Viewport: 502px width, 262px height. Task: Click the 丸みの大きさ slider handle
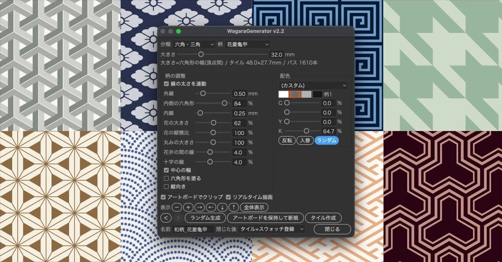click(x=213, y=142)
